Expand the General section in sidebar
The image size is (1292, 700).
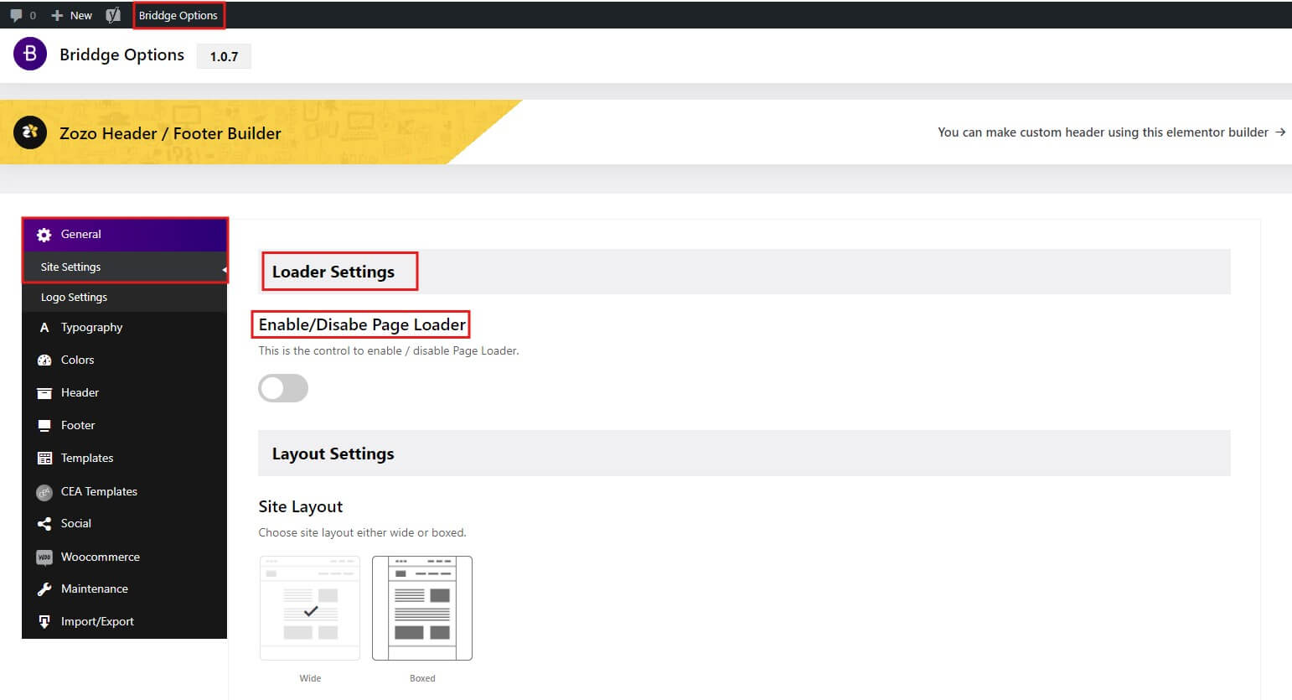click(80, 235)
